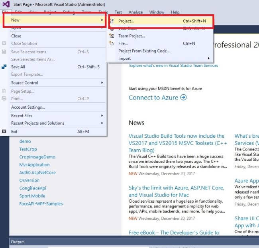Click the Close Solution icon

4,43
